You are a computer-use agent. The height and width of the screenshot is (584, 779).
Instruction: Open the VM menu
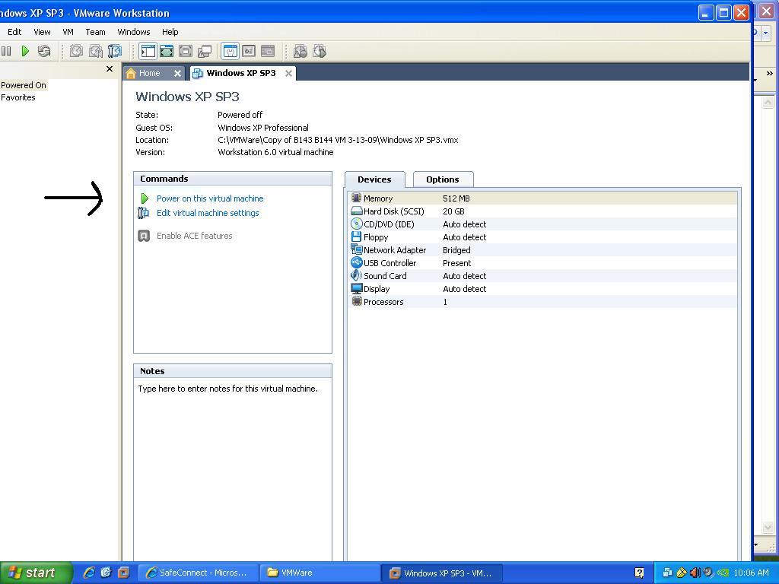click(x=68, y=32)
